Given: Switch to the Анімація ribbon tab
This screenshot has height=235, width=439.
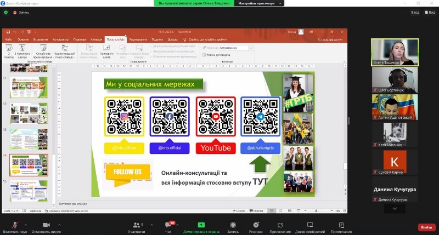Looking at the screenshot, I should [x=96, y=39].
